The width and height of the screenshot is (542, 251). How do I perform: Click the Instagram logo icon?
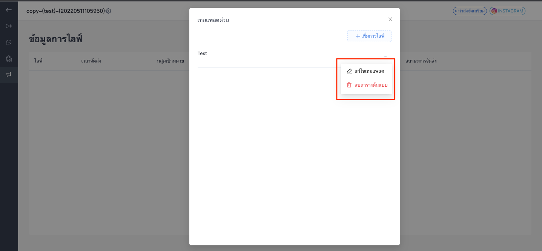tap(494, 11)
